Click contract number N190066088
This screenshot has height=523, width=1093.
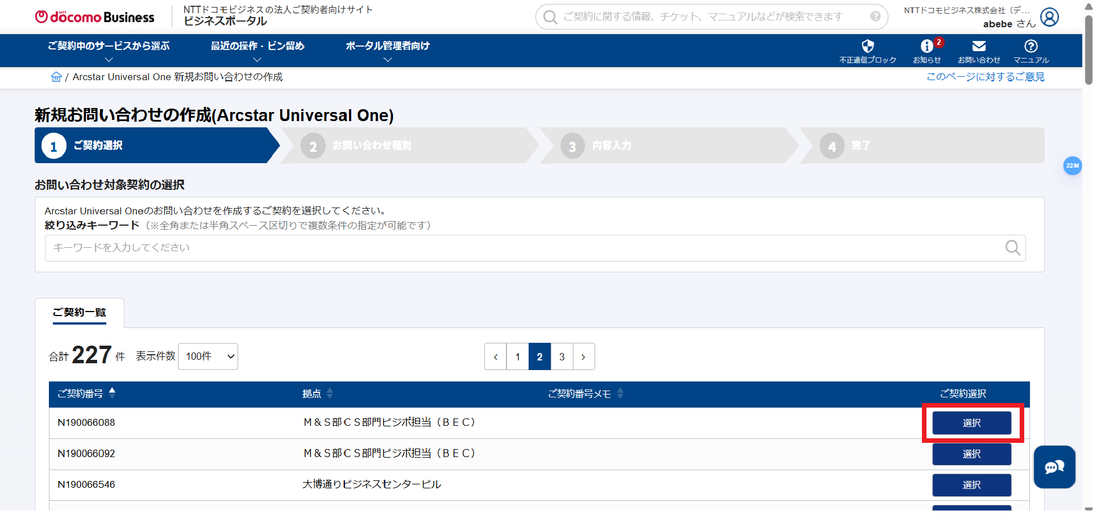tap(86, 423)
